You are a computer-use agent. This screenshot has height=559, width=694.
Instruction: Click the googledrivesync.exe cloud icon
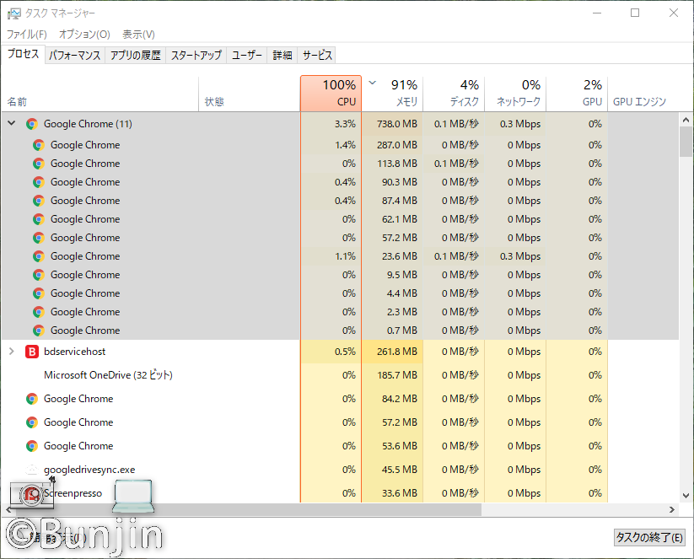(x=32, y=470)
